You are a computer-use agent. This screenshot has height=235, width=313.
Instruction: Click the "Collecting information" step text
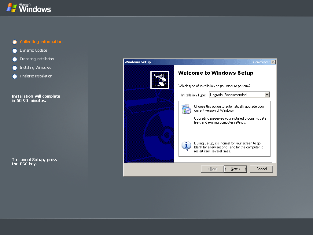click(x=41, y=42)
